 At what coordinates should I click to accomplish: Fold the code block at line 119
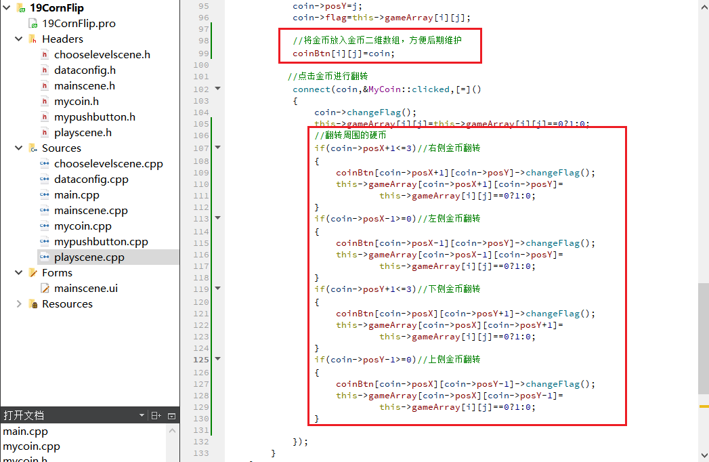point(218,288)
